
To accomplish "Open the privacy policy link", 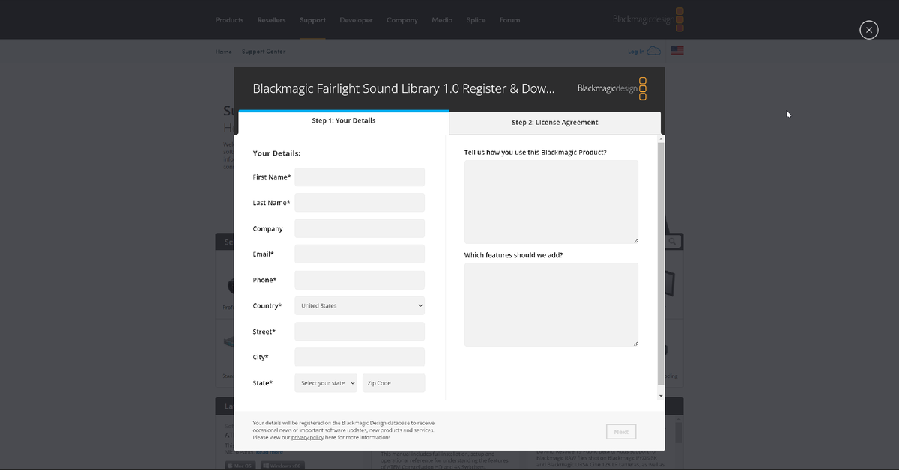I will (x=308, y=437).
